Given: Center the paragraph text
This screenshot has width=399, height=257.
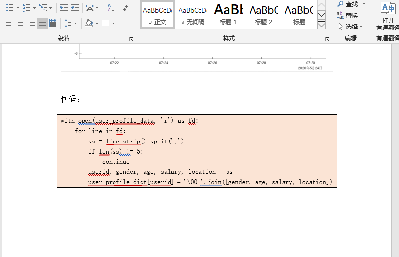Looking at the screenshot, I should [21, 23].
